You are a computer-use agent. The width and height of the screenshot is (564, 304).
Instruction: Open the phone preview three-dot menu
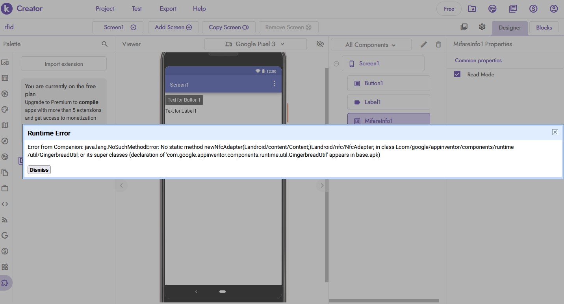tap(275, 83)
